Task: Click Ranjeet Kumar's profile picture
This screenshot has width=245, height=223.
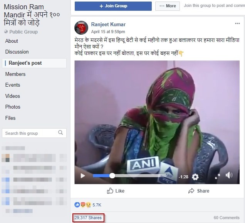Action: click(81, 28)
